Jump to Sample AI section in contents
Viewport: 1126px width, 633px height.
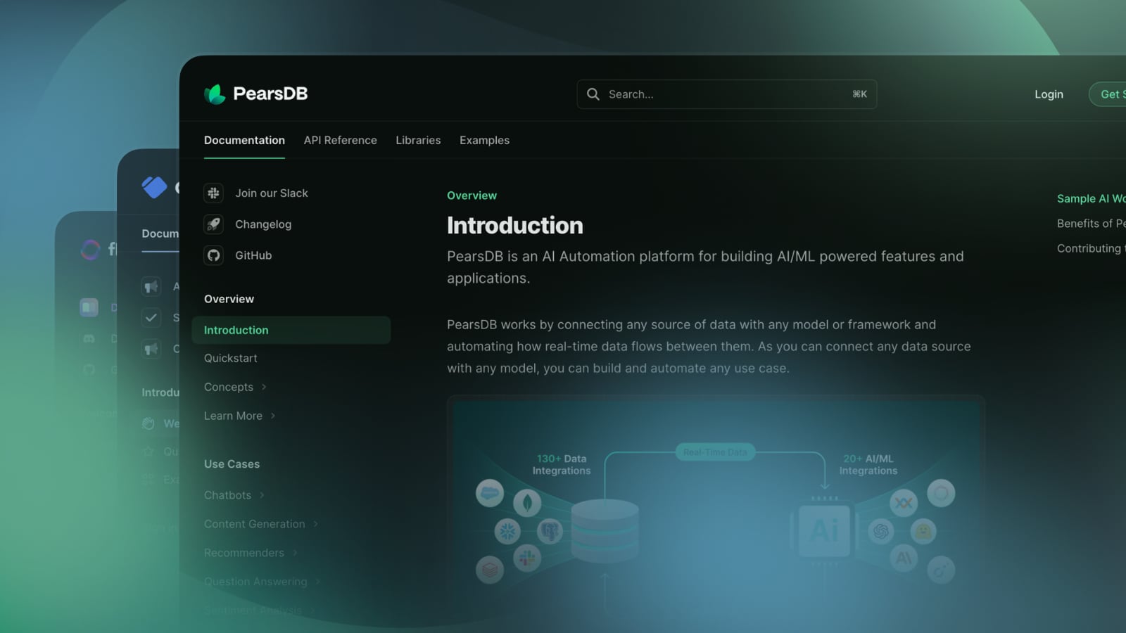(1091, 198)
